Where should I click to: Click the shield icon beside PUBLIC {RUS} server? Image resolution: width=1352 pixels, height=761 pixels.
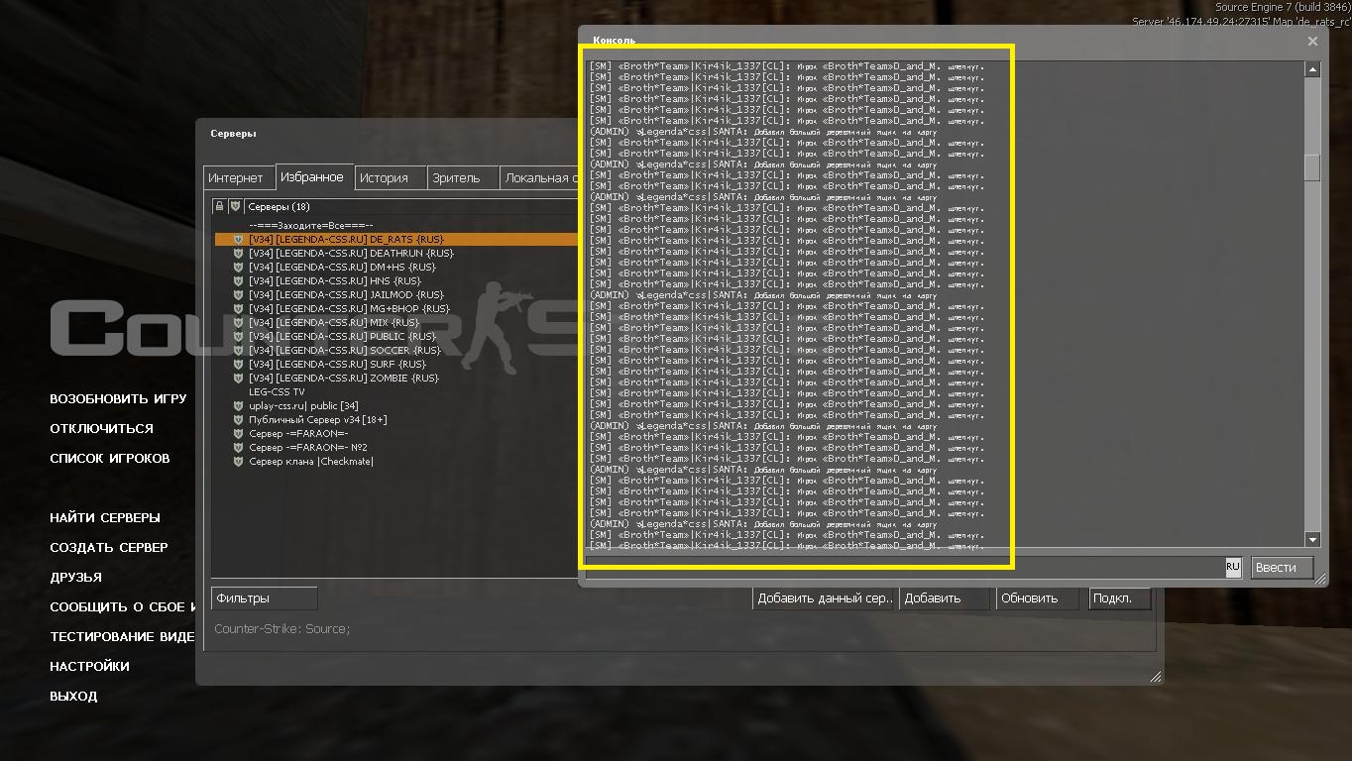238,336
